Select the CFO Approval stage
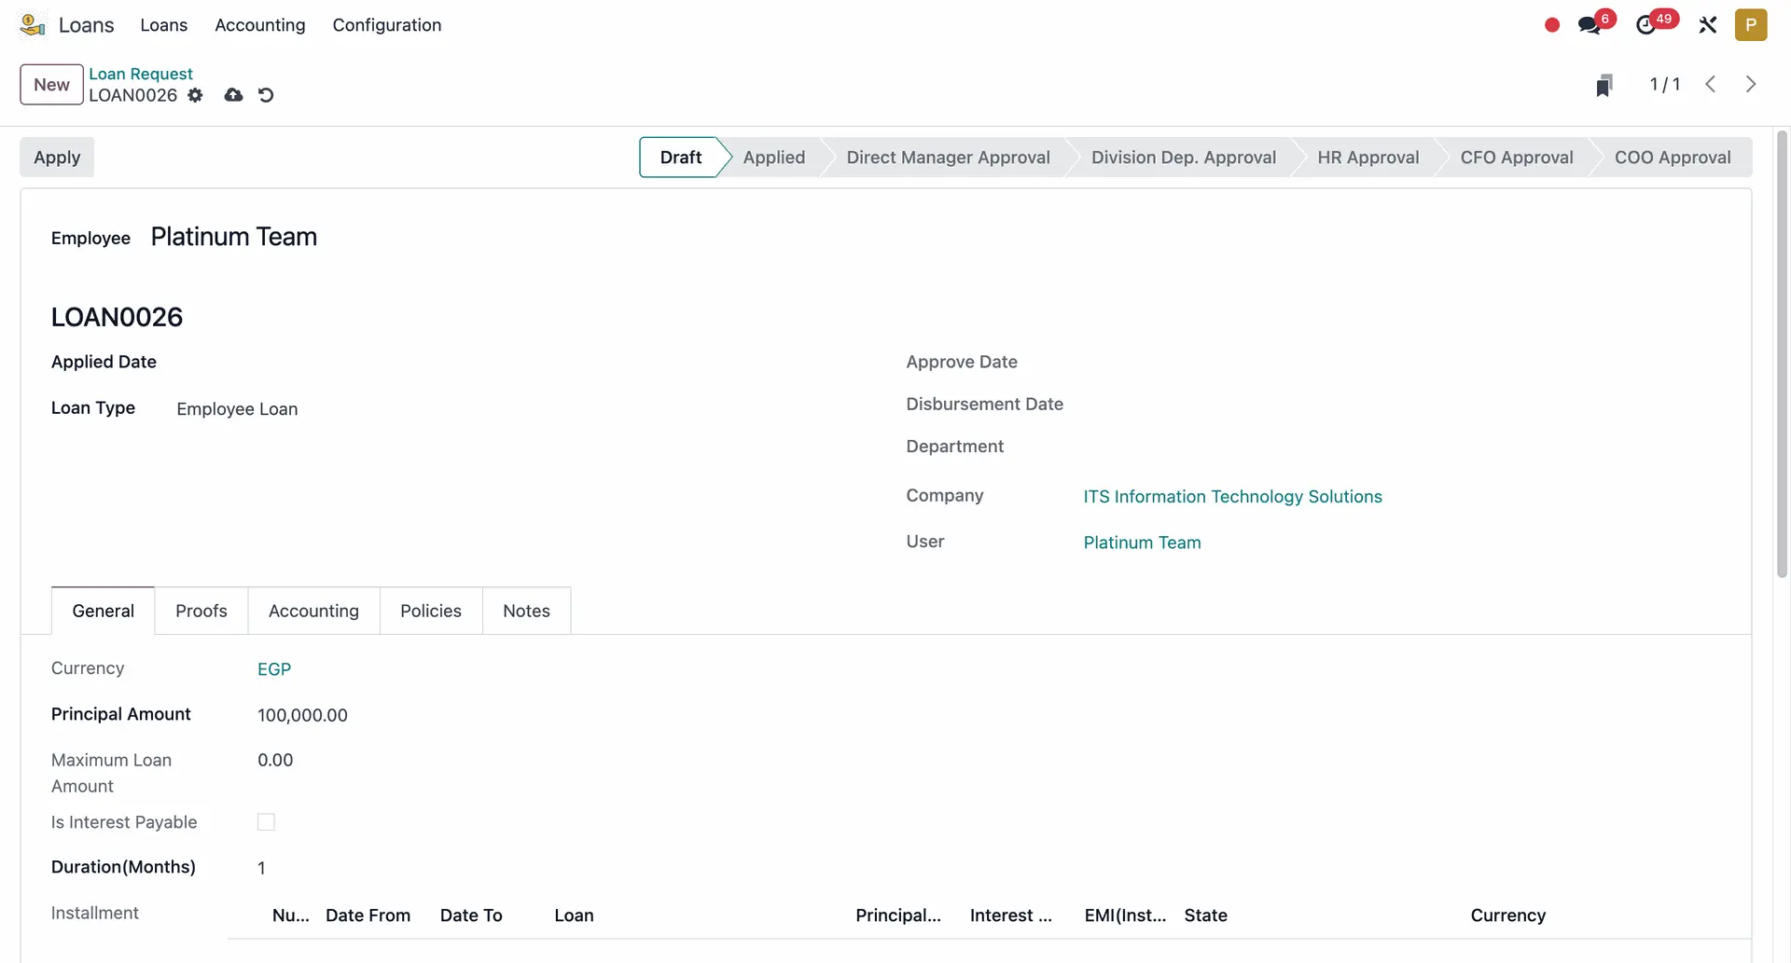Screen dimensions: 1791x963 (x=1517, y=158)
